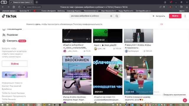Open the Поиск в Интернете bookmark

[48, 11]
